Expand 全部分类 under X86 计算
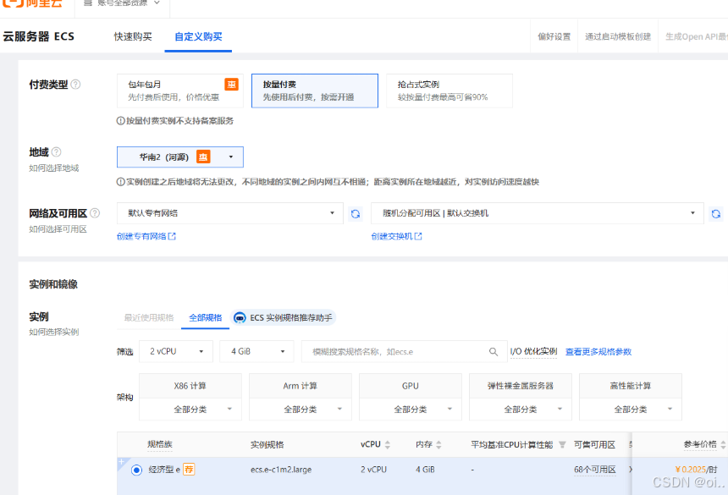This screenshot has width=728, height=495. pos(190,410)
